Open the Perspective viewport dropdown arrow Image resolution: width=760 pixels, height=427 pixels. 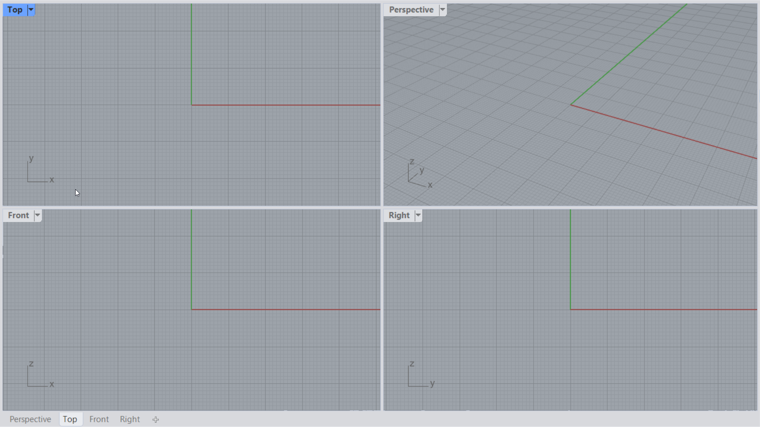click(x=443, y=9)
